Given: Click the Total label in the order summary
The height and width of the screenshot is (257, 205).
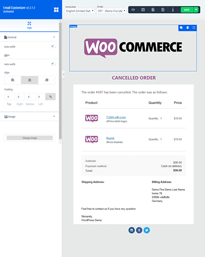Looking at the screenshot, I should click(89, 171).
